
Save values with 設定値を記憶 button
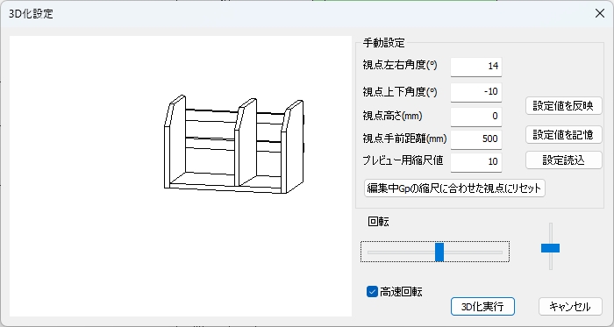point(563,135)
